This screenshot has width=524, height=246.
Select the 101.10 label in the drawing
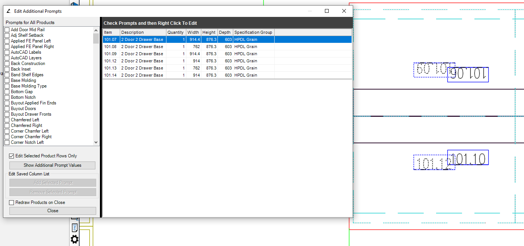pyautogui.click(x=468, y=157)
